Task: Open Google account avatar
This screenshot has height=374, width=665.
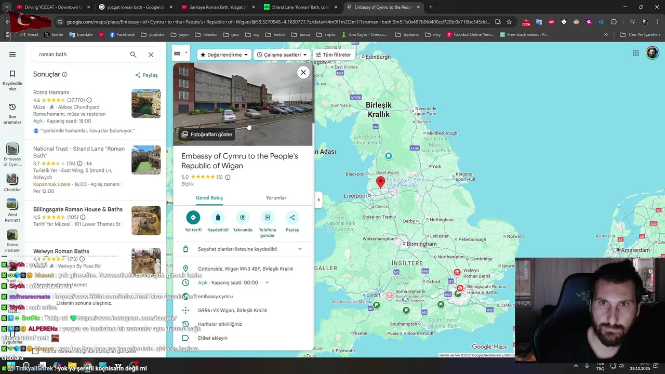Action: click(x=652, y=53)
